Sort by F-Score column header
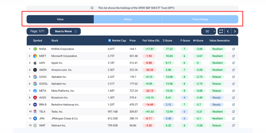 click(185, 41)
